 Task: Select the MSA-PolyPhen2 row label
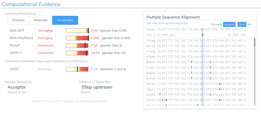21,38
